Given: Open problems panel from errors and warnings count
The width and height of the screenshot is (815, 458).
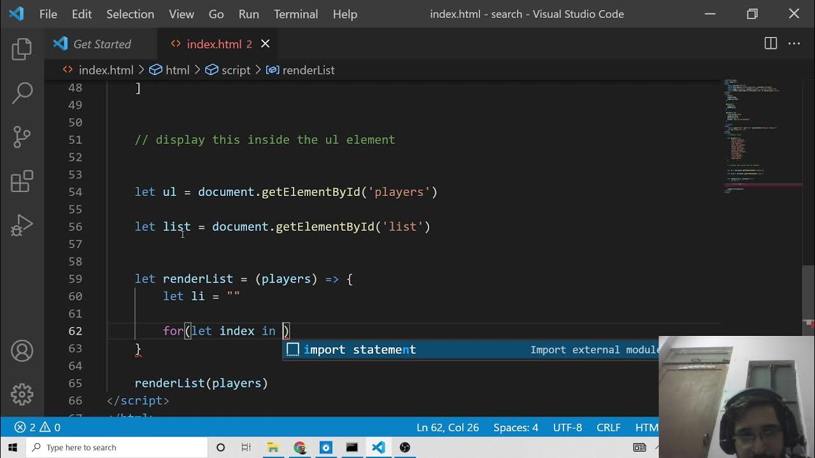Looking at the screenshot, I should click(x=38, y=427).
